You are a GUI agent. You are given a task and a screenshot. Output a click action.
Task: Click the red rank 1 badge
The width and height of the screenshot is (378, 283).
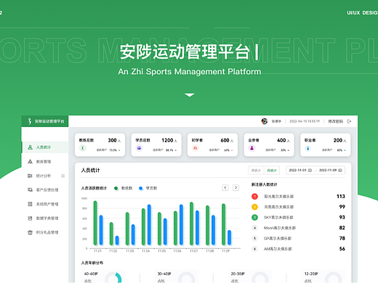(x=254, y=197)
